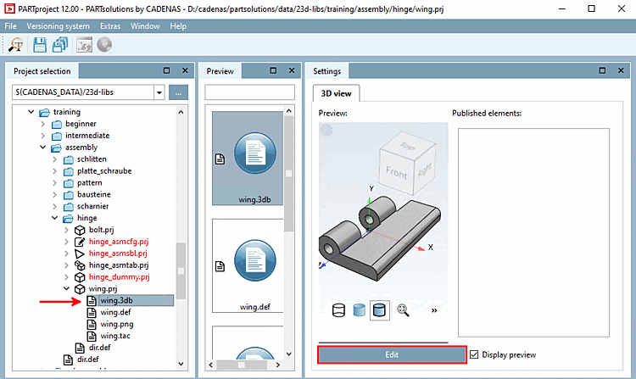The height and width of the screenshot is (379, 636).
Task: Expand the intermediate folder
Action: [x=43, y=136]
